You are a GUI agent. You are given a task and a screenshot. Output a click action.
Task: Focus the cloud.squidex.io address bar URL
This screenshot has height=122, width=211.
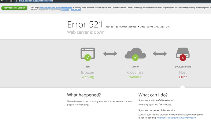pyautogui.click(x=36, y=1)
